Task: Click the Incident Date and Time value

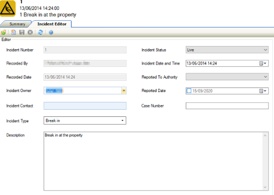Action: (202, 63)
